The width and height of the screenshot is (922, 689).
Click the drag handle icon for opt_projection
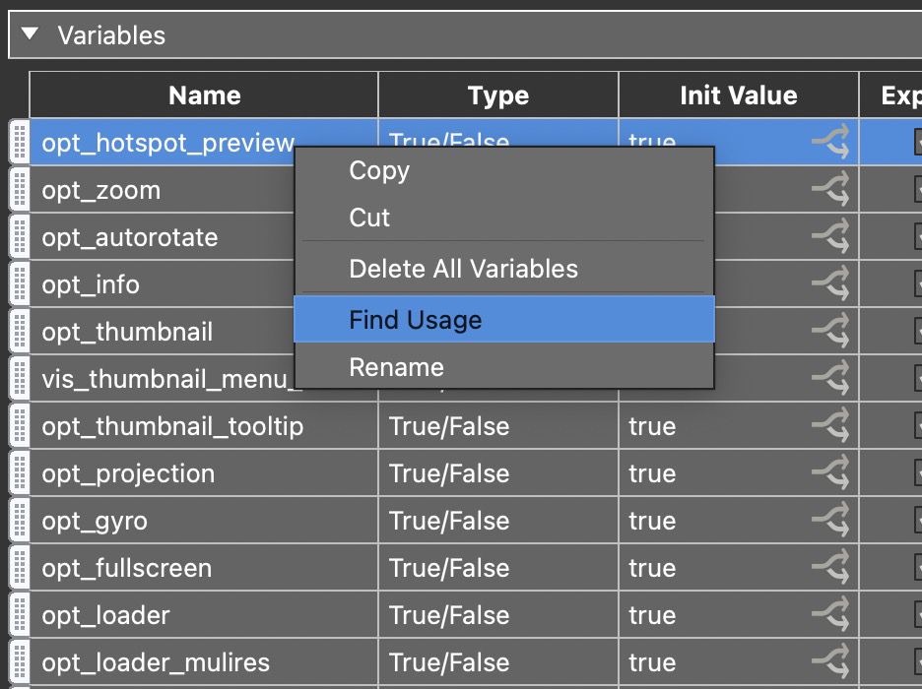[x=20, y=473]
